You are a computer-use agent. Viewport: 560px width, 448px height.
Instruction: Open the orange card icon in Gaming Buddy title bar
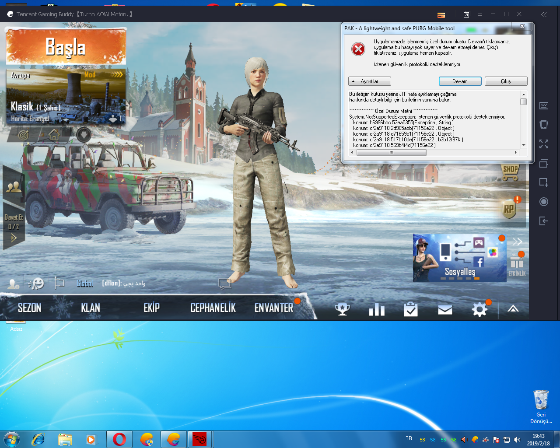coord(441,15)
